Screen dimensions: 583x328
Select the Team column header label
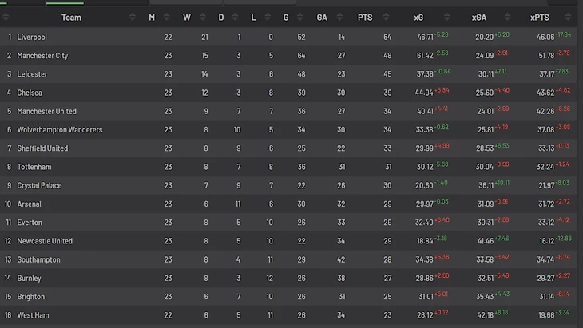(71, 17)
